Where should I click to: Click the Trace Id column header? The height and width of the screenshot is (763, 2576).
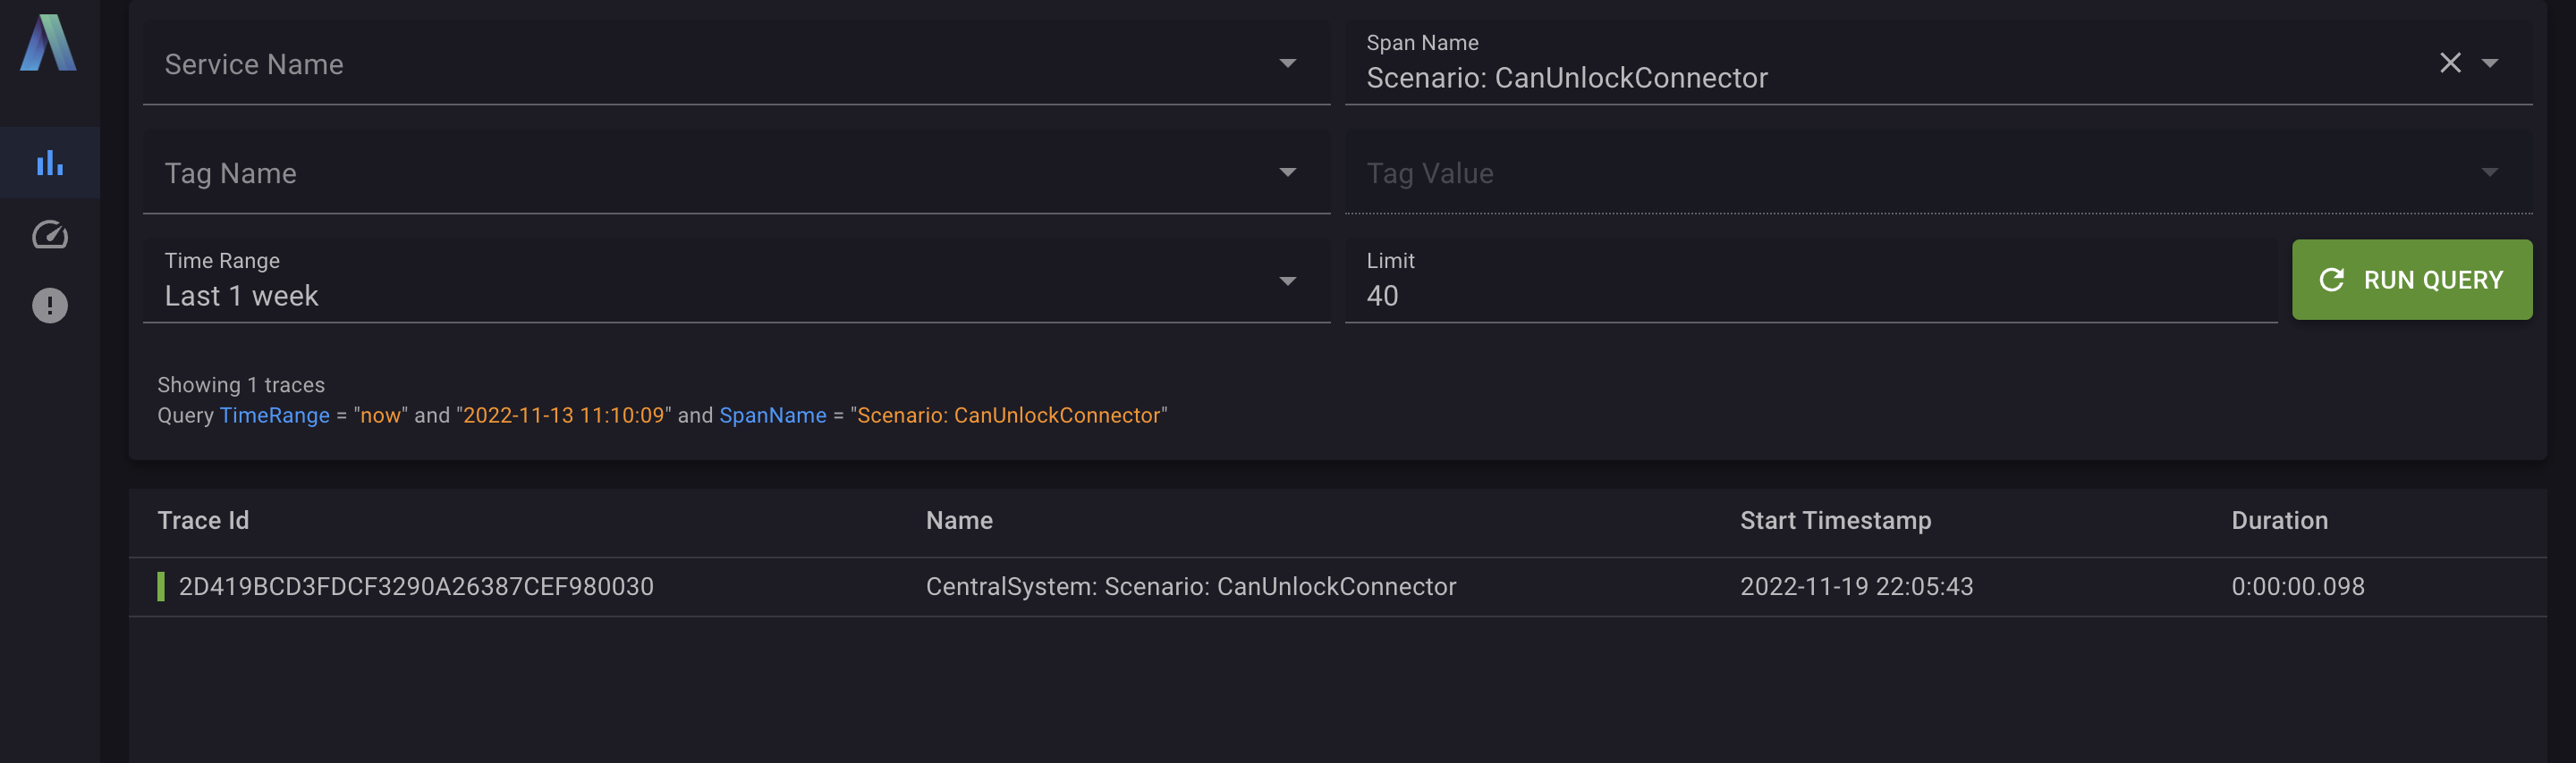203,520
